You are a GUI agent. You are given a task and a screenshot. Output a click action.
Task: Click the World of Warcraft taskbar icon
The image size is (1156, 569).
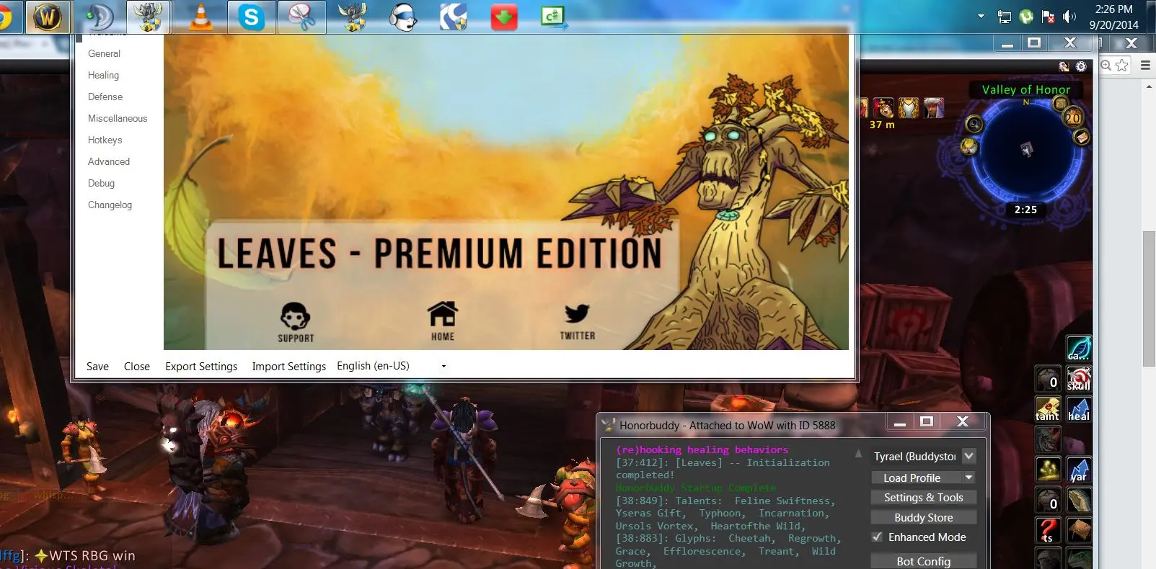(48, 17)
